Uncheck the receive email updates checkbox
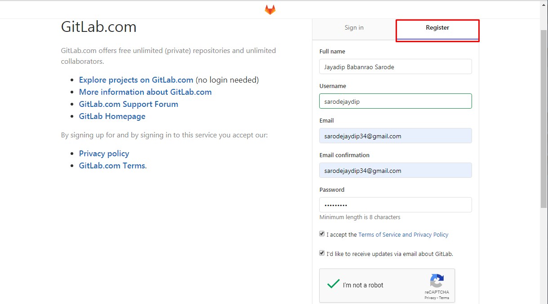This screenshot has height=304, width=548. [322, 253]
